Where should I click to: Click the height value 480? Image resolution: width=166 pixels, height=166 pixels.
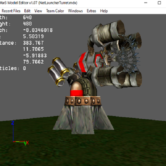click(27, 24)
